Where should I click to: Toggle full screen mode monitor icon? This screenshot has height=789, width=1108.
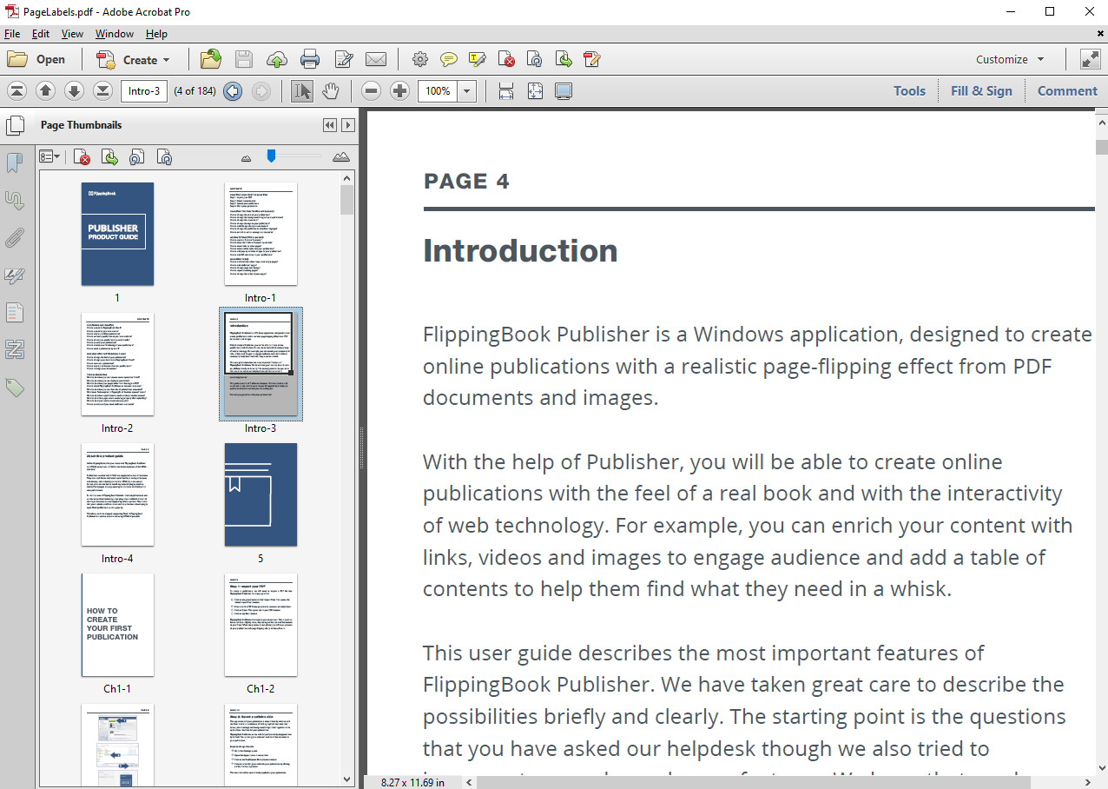564,91
